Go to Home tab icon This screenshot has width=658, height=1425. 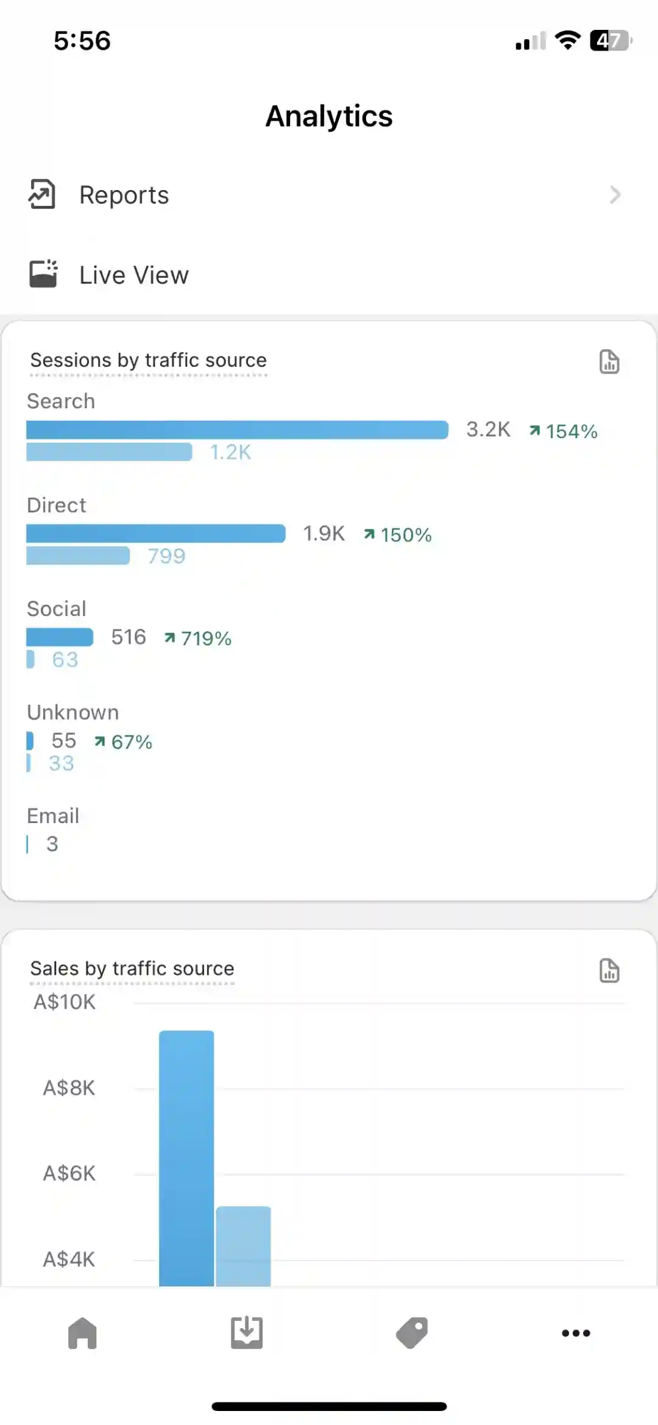pyautogui.click(x=82, y=1333)
